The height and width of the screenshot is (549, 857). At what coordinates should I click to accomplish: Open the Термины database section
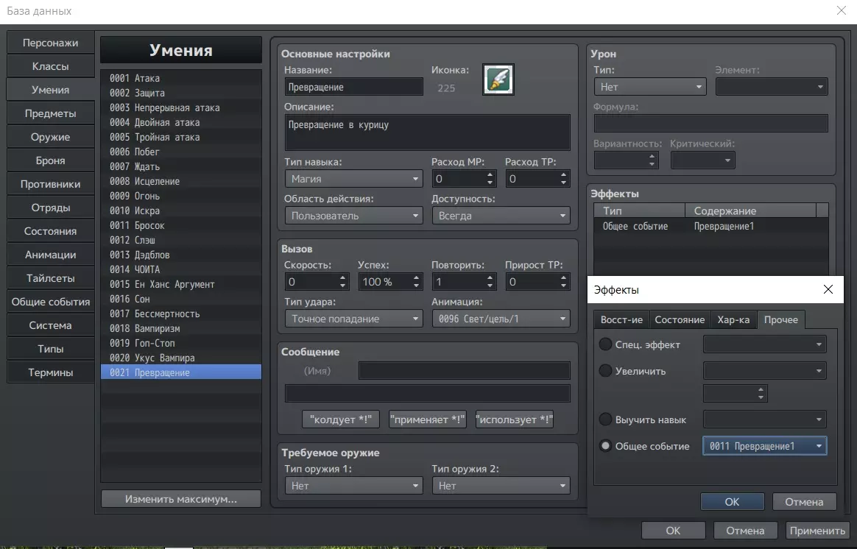tap(50, 372)
